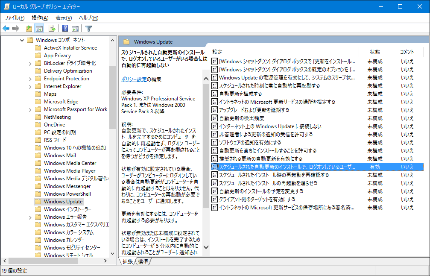This screenshot has width=430, height=276.
Task: Click the folder icon beside Delivery Optimization
Action: pyautogui.click(x=38, y=71)
